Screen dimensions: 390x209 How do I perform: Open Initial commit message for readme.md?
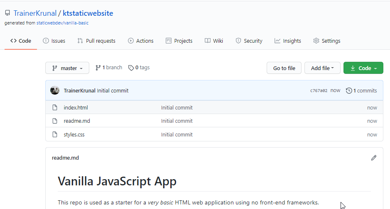pyautogui.click(x=177, y=121)
